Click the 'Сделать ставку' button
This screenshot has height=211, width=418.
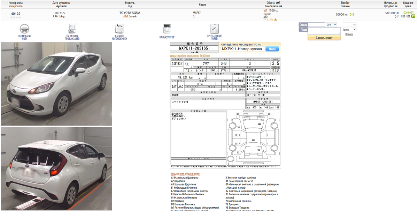click(324, 38)
